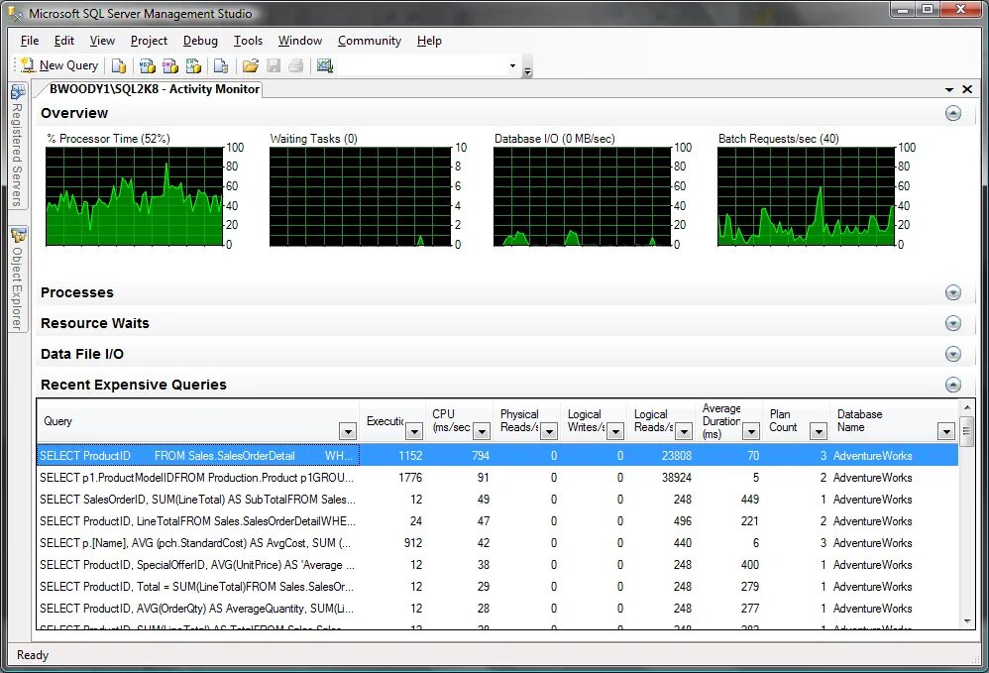Open the Average Duration column filter dropdown
The height and width of the screenshot is (673, 989).
click(x=750, y=431)
